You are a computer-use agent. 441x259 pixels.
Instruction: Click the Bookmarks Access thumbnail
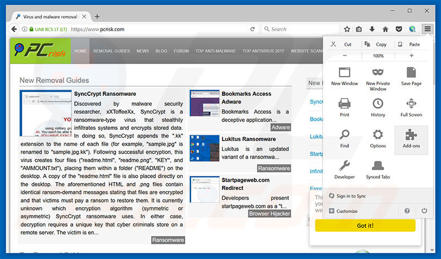click(x=204, y=103)
